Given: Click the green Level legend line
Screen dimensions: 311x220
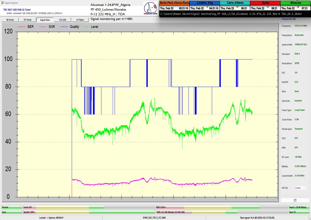Looking at the screenshot, I should point(86,27).
